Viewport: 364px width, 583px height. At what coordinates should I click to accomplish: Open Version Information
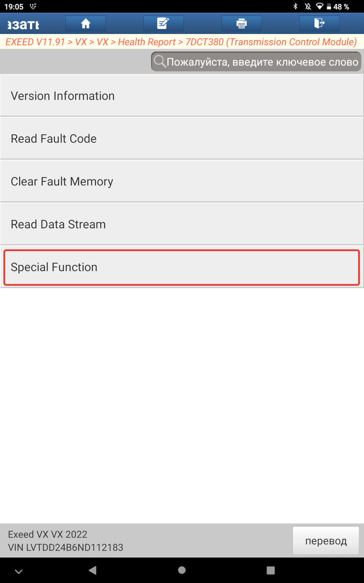(x=182, y=96)
